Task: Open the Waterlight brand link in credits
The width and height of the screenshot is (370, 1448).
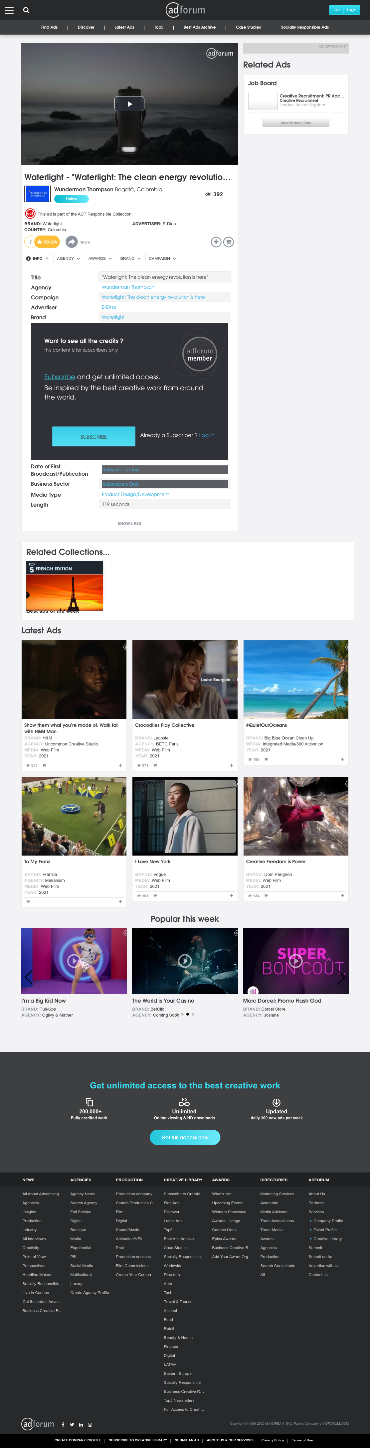Action: [113, 317]
